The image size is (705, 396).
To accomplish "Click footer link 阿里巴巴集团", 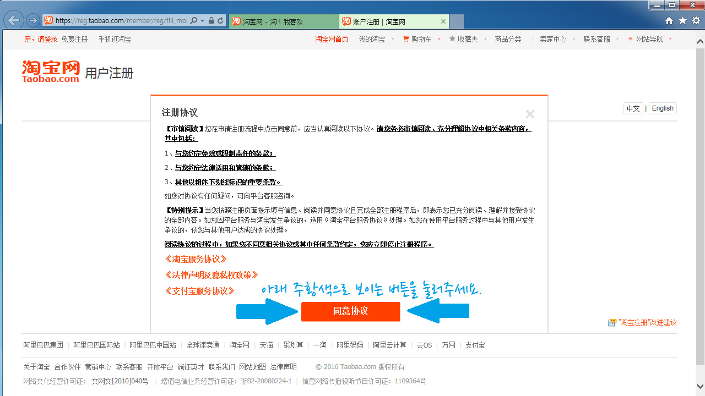I will (x=43, y=345).
